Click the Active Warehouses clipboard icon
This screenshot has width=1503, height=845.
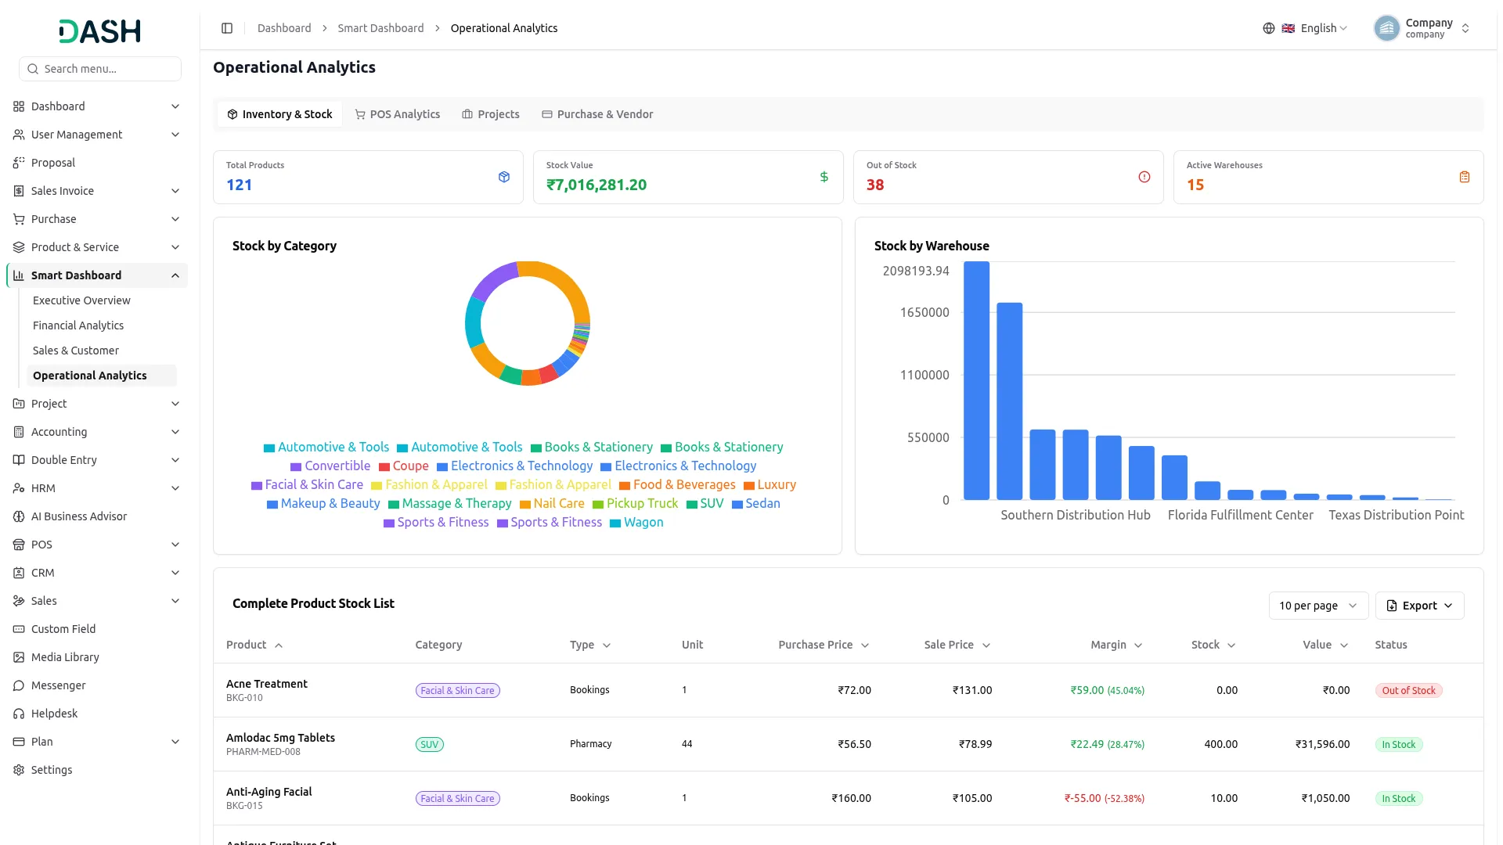(x=1465, y=177)
